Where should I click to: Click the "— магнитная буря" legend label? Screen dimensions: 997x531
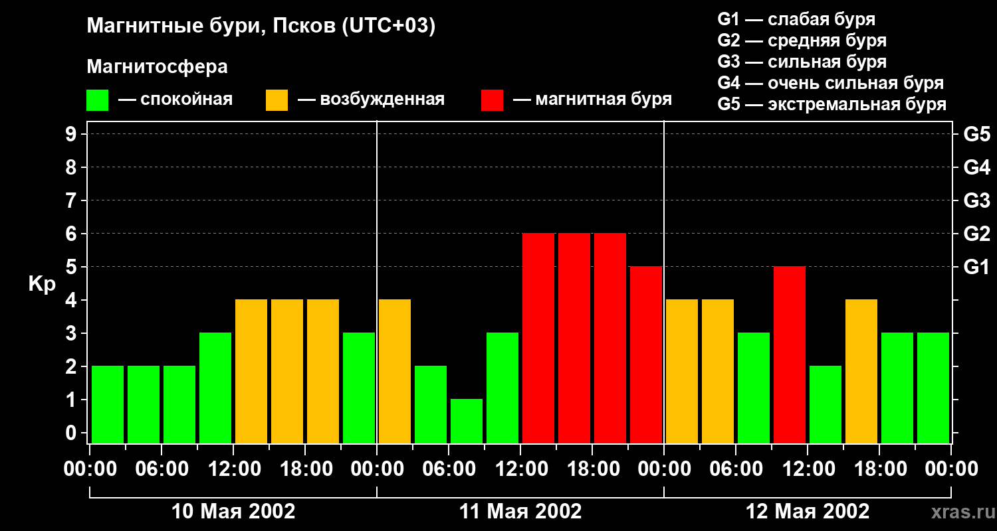click(x=592, y=100)
